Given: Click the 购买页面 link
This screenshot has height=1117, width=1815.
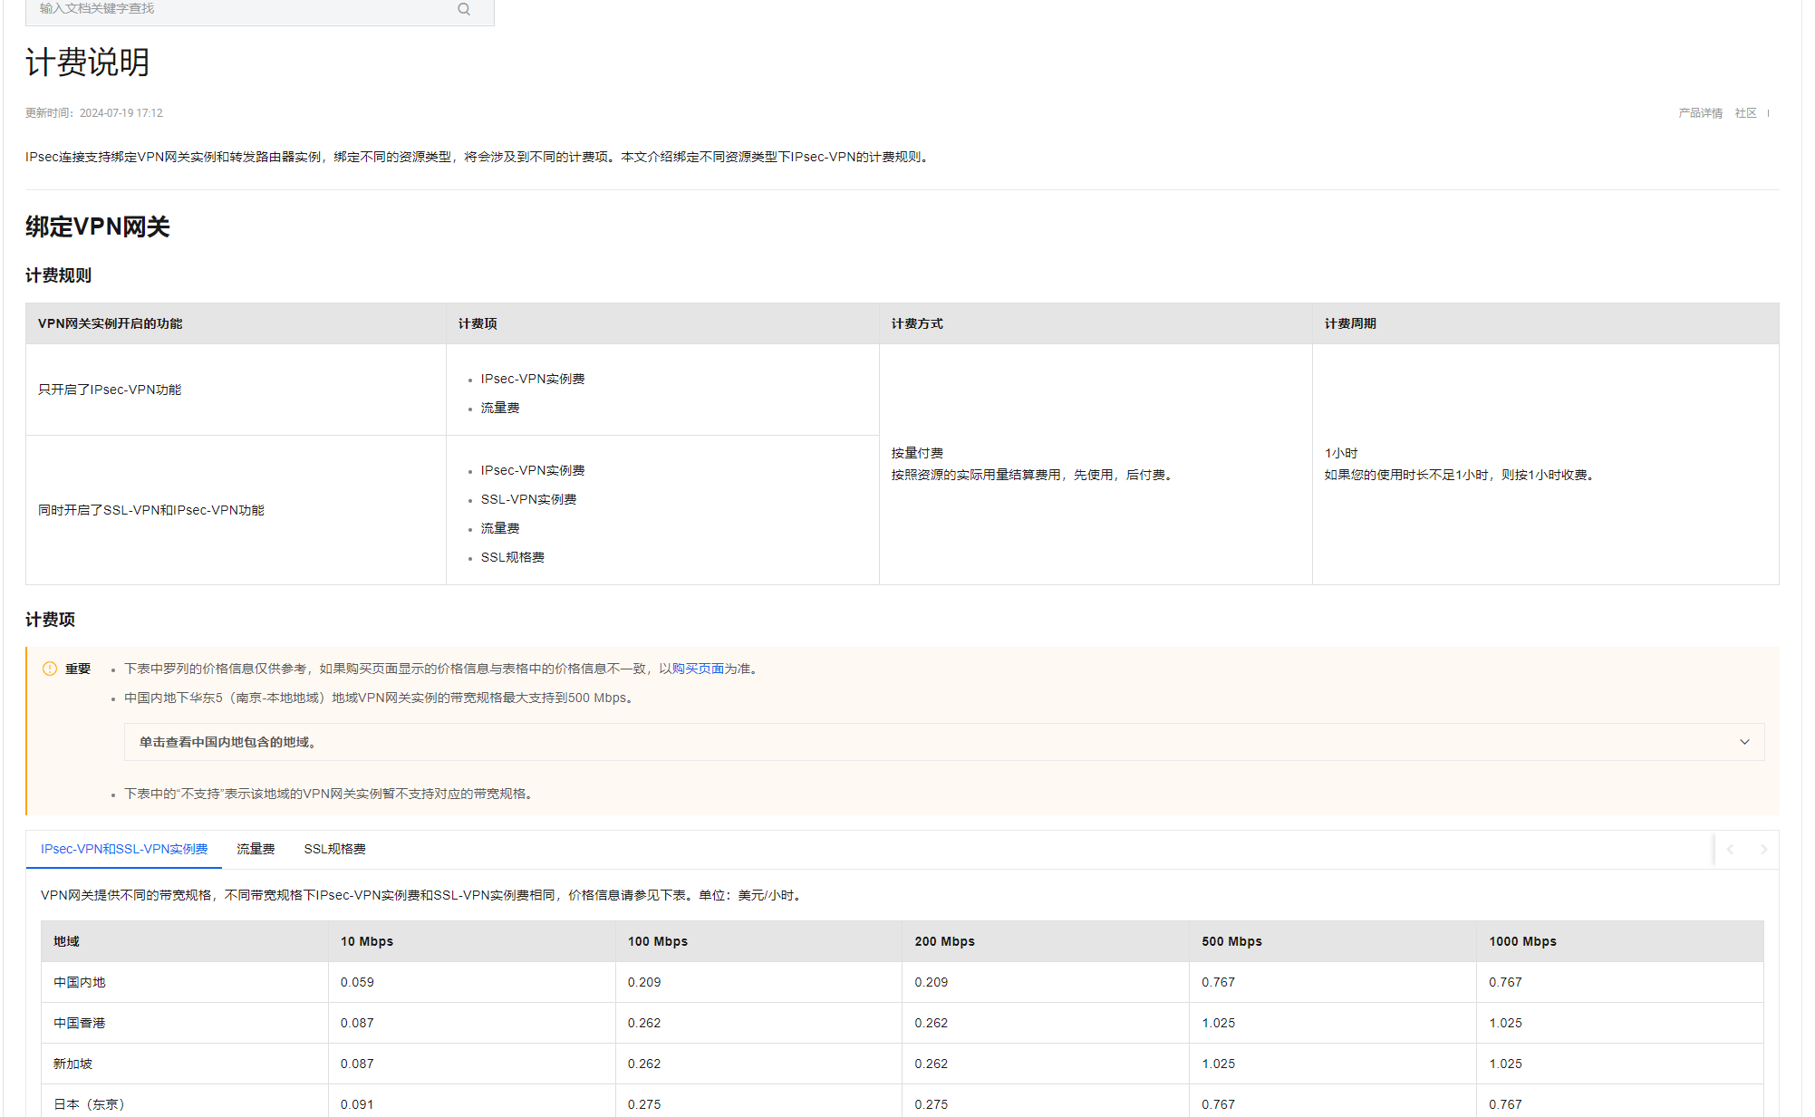Looking at the screenshot, I should click(698, 669).
